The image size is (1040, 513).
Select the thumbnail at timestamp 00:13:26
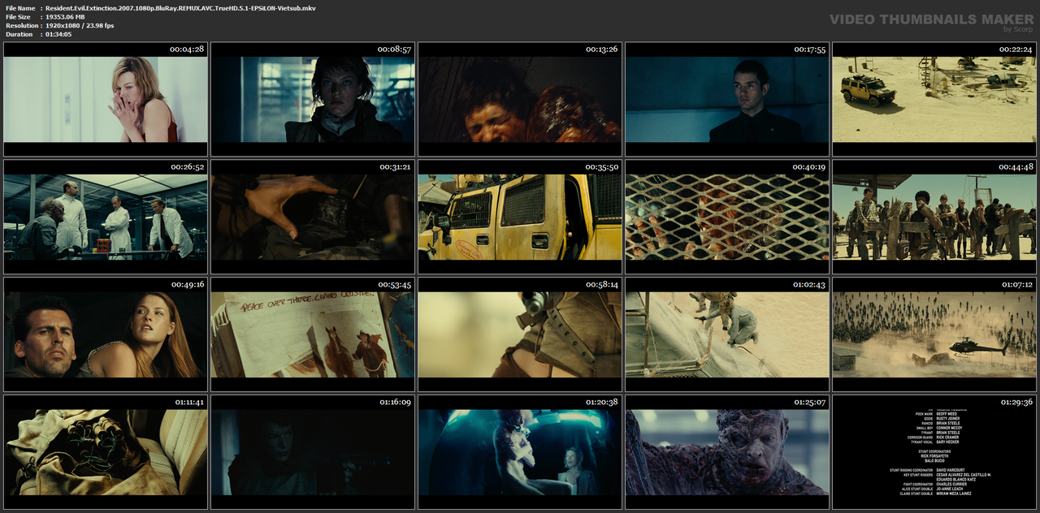[x=520, y=99]
